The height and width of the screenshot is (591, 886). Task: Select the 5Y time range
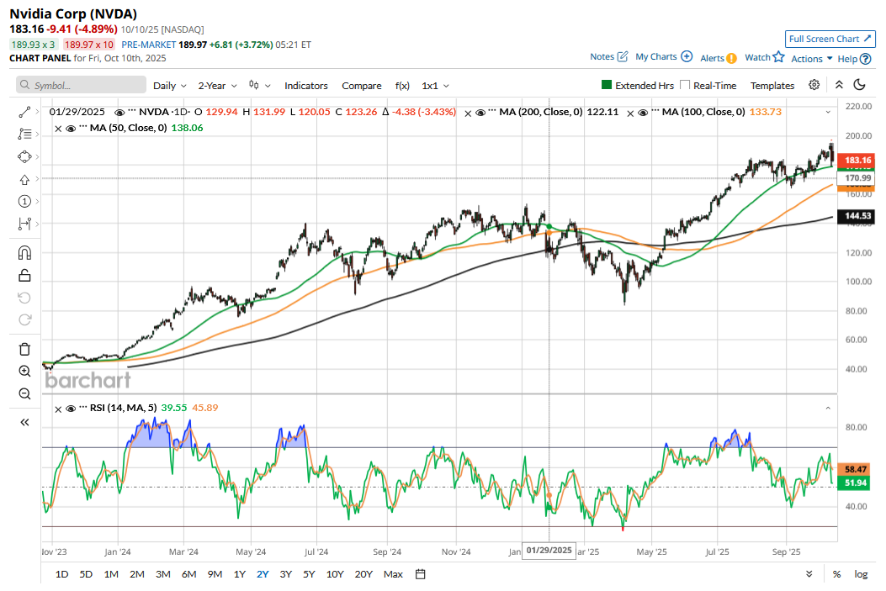coord(309,574)
